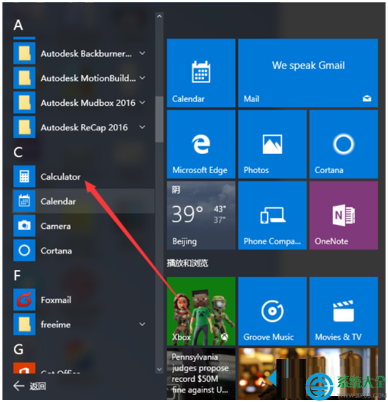Viewport: 388px width, 402px height.
Task: Open the Calculator app icon in list
Action: pos(24,176)
